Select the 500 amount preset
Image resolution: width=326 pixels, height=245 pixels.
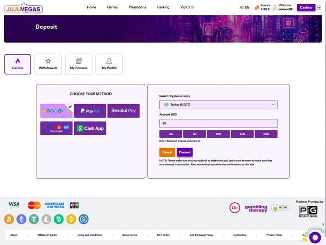pyautogui.click(x=266, y=134)
